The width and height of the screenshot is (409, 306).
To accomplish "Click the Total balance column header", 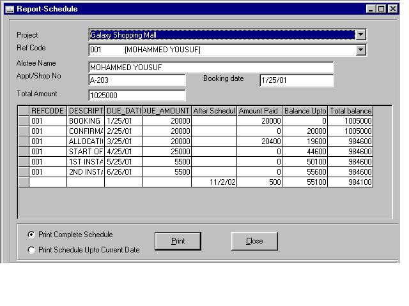I will pos(350,111).
